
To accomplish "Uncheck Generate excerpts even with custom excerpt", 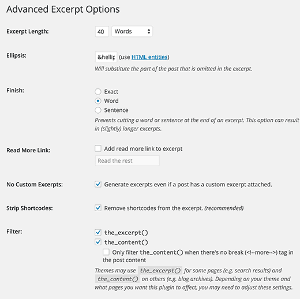I will 98,184.
